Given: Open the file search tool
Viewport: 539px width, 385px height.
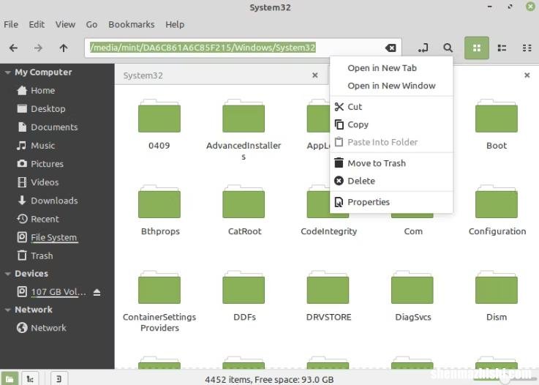Looking at the screenshot, I should tap(448, 48).
